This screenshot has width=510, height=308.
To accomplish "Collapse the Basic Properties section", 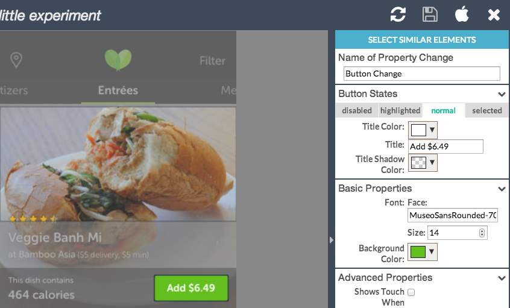I will pos(502,189).
